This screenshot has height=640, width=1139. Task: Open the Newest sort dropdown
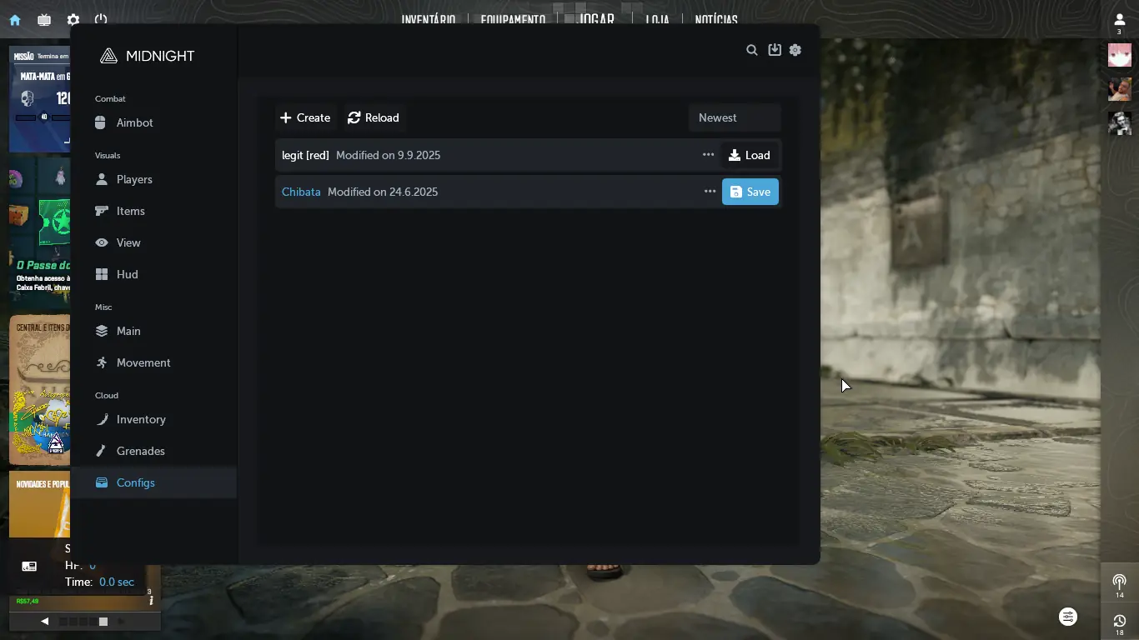tap(734, 117)
